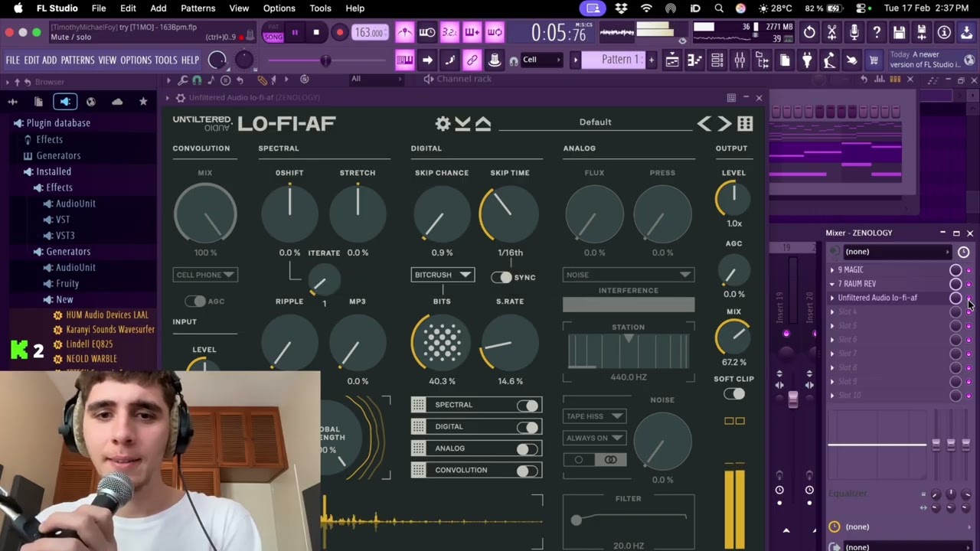
Task: Toggle the CONVOLUTION section switch
Action: click(528, 470)
